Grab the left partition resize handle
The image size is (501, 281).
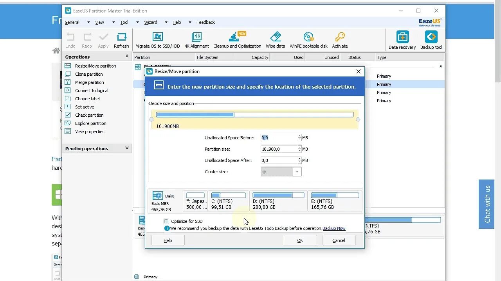coord(151,119)
